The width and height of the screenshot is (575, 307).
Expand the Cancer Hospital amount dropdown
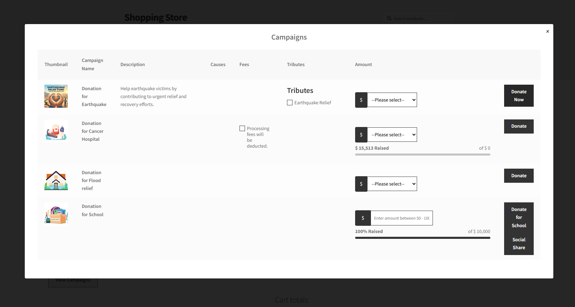(392, 135)
